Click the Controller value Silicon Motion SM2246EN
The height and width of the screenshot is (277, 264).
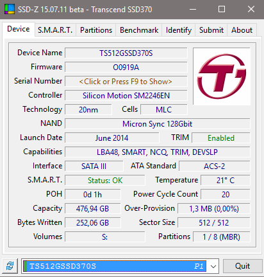pos(126,96)
